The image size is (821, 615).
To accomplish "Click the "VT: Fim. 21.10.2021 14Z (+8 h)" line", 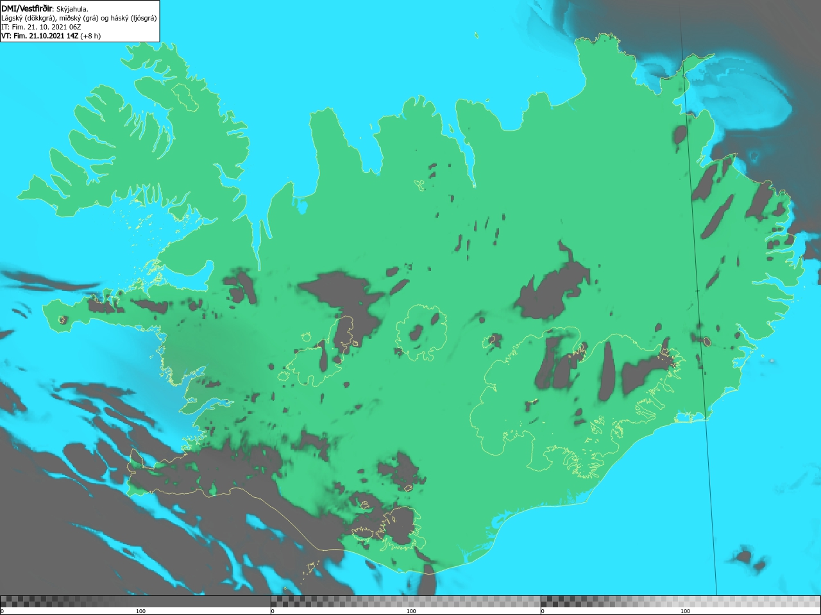I will 51,36.
